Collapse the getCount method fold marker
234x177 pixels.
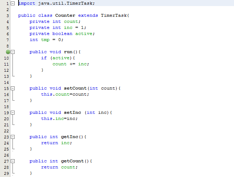click(13, 161)
